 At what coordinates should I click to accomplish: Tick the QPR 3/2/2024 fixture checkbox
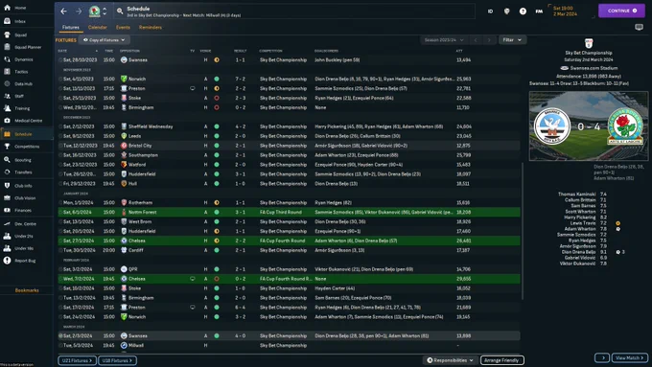tap(60, 269)
